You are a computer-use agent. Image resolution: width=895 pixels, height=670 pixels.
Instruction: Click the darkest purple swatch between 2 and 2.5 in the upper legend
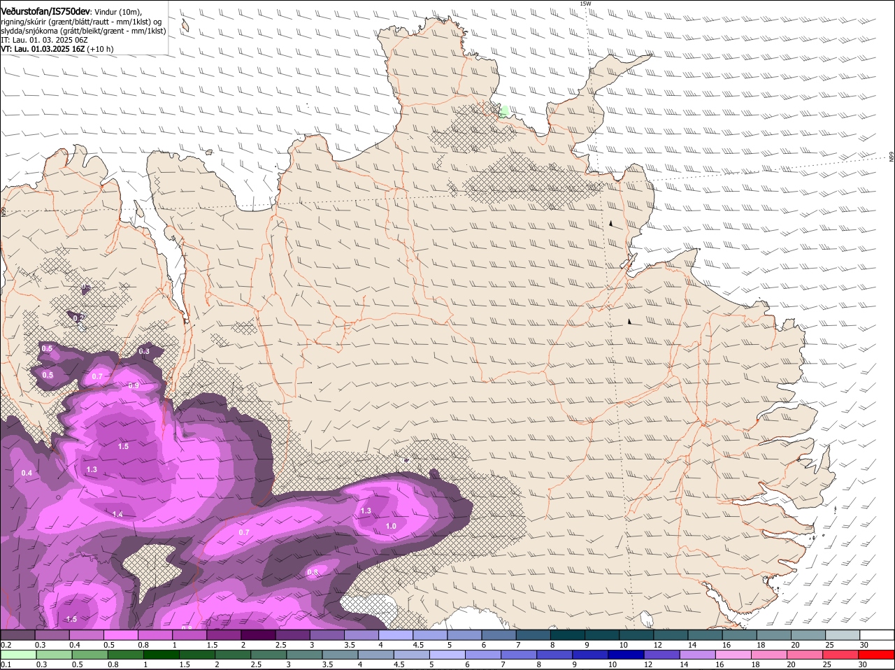point(259,634)
